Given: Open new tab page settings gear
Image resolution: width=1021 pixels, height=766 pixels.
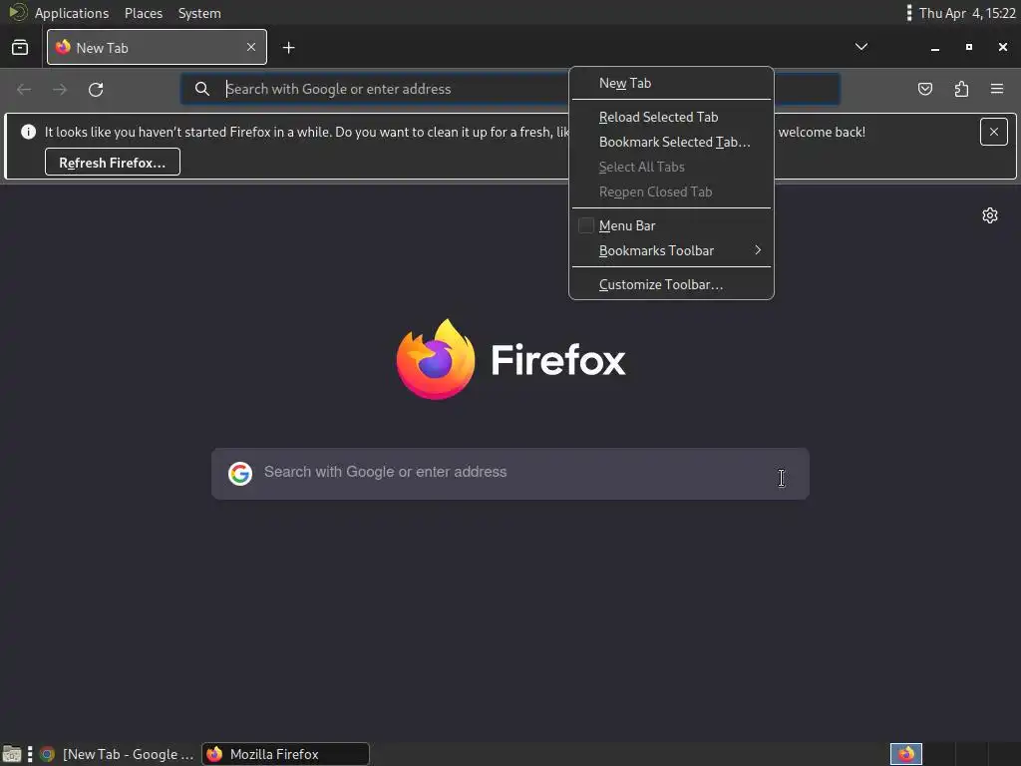Looking at the screenshot, I should tap(990, 215).
